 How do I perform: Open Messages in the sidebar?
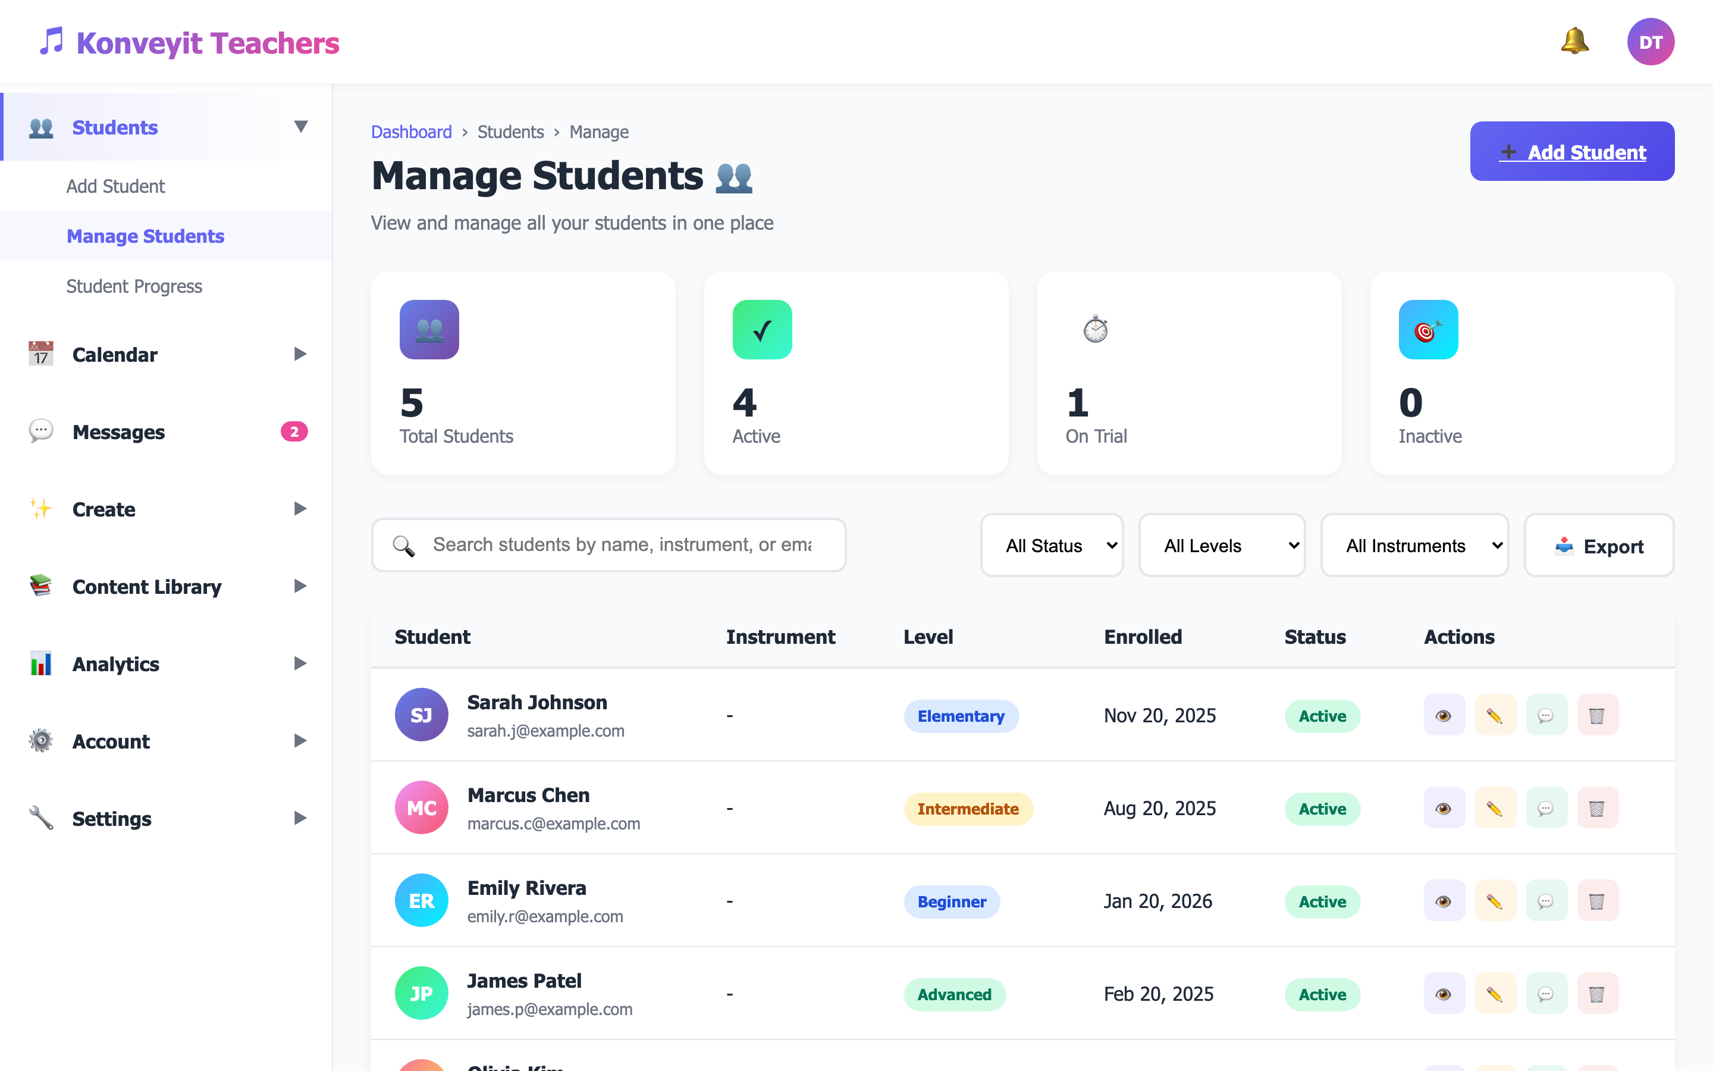click(x=167, y=431)
